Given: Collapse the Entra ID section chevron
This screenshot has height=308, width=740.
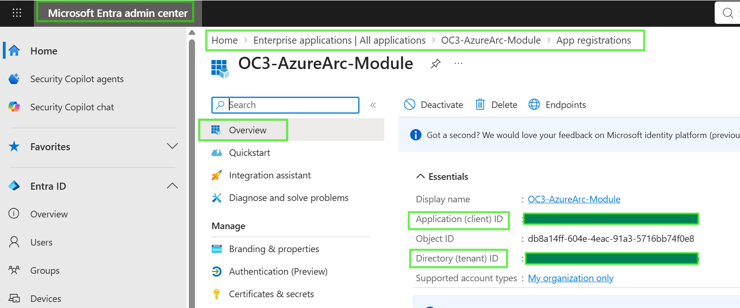Looking at the screenshot, I should [x=172, y=186].
